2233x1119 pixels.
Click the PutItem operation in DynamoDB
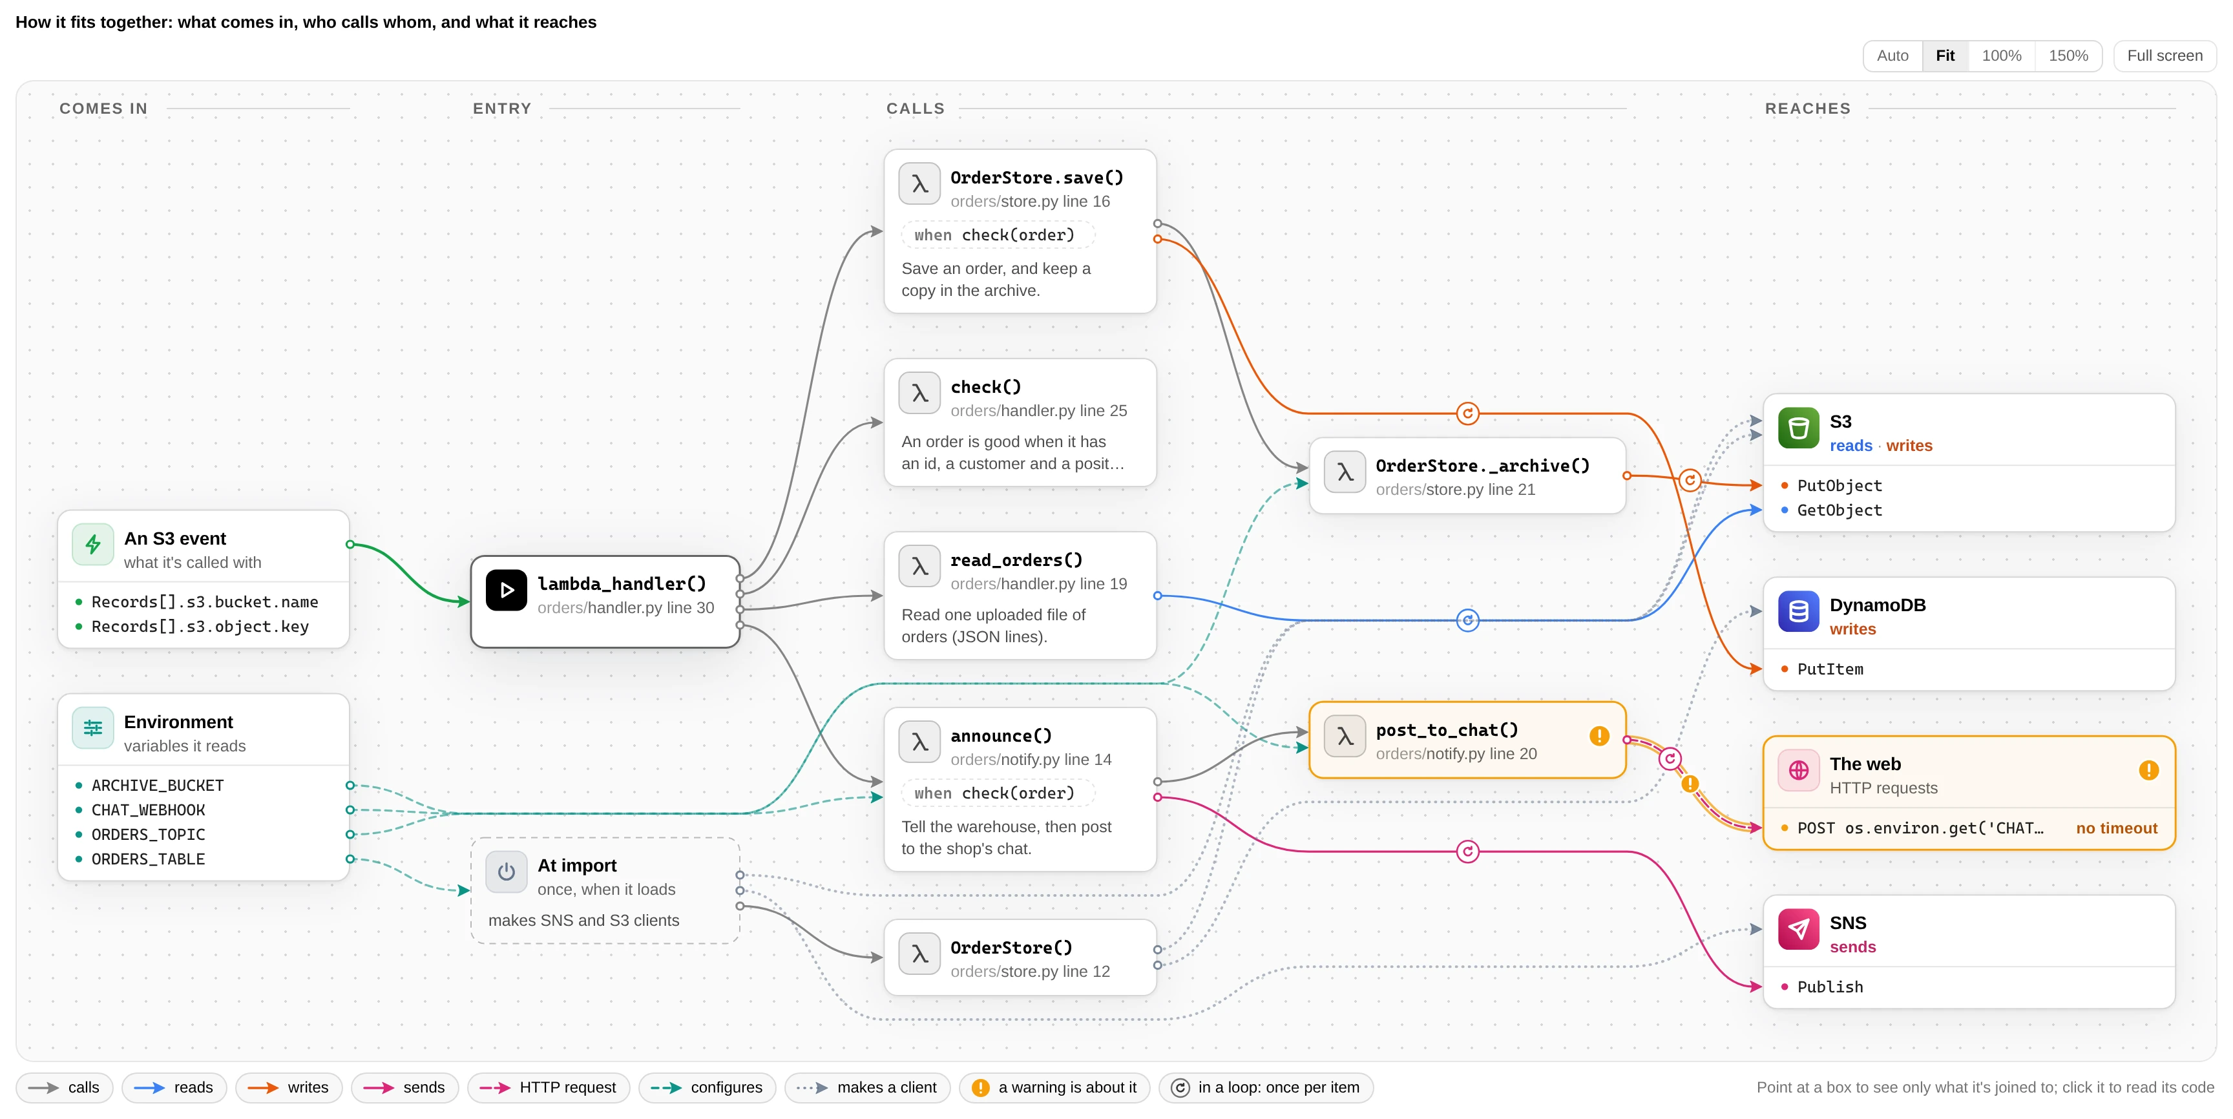coord(1830,669)
